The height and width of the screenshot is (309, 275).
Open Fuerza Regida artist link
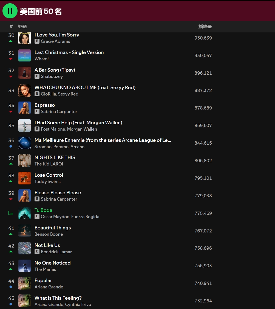coord(85,217)
